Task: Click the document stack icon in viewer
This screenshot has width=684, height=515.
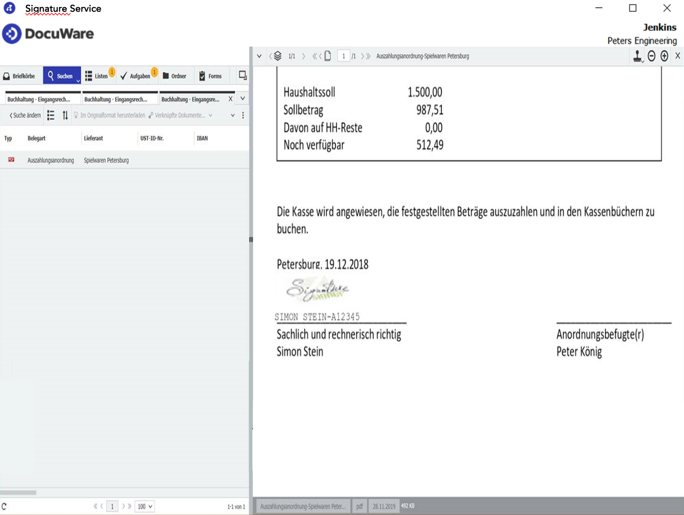Action: (278, 56)
